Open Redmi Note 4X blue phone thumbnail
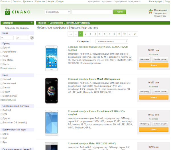This screenshot has height=150, width=171. [51, 123]
